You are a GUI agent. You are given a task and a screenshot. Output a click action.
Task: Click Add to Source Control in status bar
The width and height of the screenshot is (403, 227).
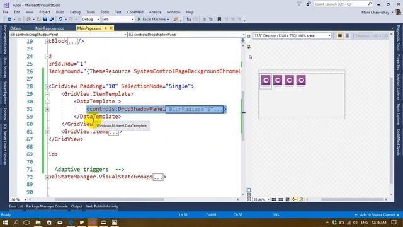[377, 215]
